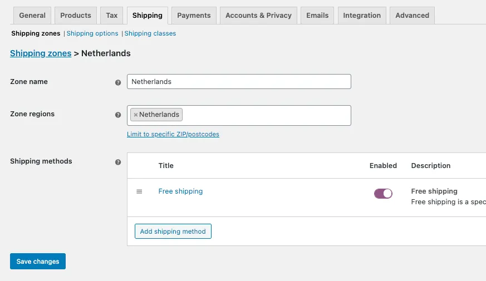Switch to the Payments settings tab
The image size is (486, 281).
[194, 16]
